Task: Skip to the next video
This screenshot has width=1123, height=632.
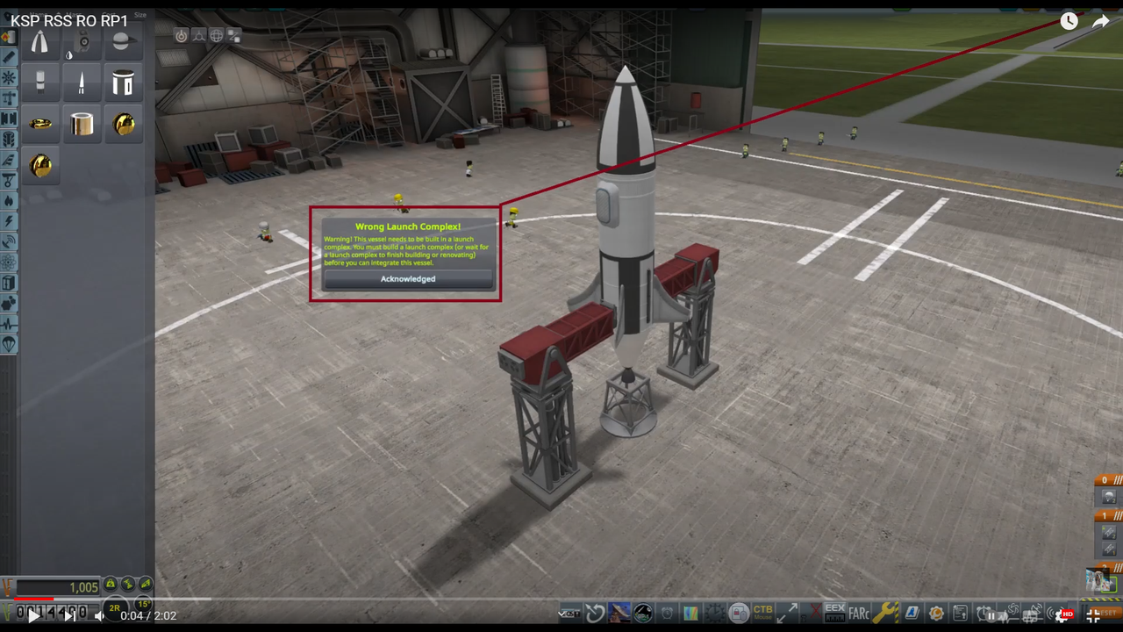Action: coord(69,615)
